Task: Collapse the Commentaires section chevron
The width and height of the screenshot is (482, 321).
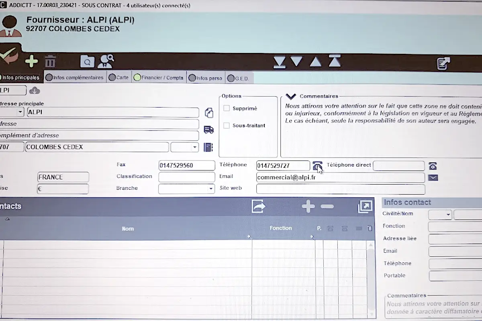Action: (290, 97)
